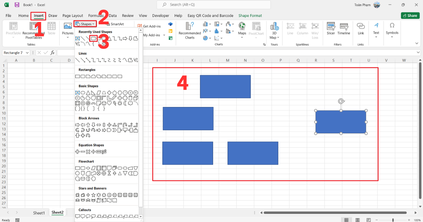Expand the My Add-ins dropdown arrow
Image resolution: width=423 pixels, height=222 pixels.
(x=164, y=35)
